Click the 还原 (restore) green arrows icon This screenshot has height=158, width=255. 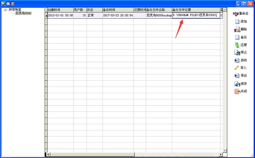237,45
